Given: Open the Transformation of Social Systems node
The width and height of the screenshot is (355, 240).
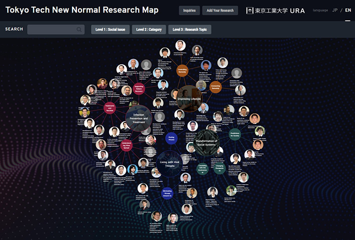Looking at the screenshot, I should (x=206, y=142).
